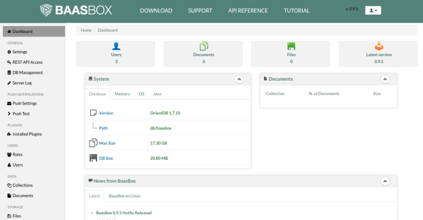Screen dimensions: 423x220
Task: Click the 20.80 MB DB size value
Action: click(x=159, y=158)
